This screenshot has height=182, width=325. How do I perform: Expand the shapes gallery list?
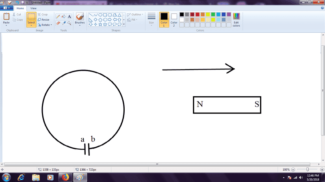124,24
